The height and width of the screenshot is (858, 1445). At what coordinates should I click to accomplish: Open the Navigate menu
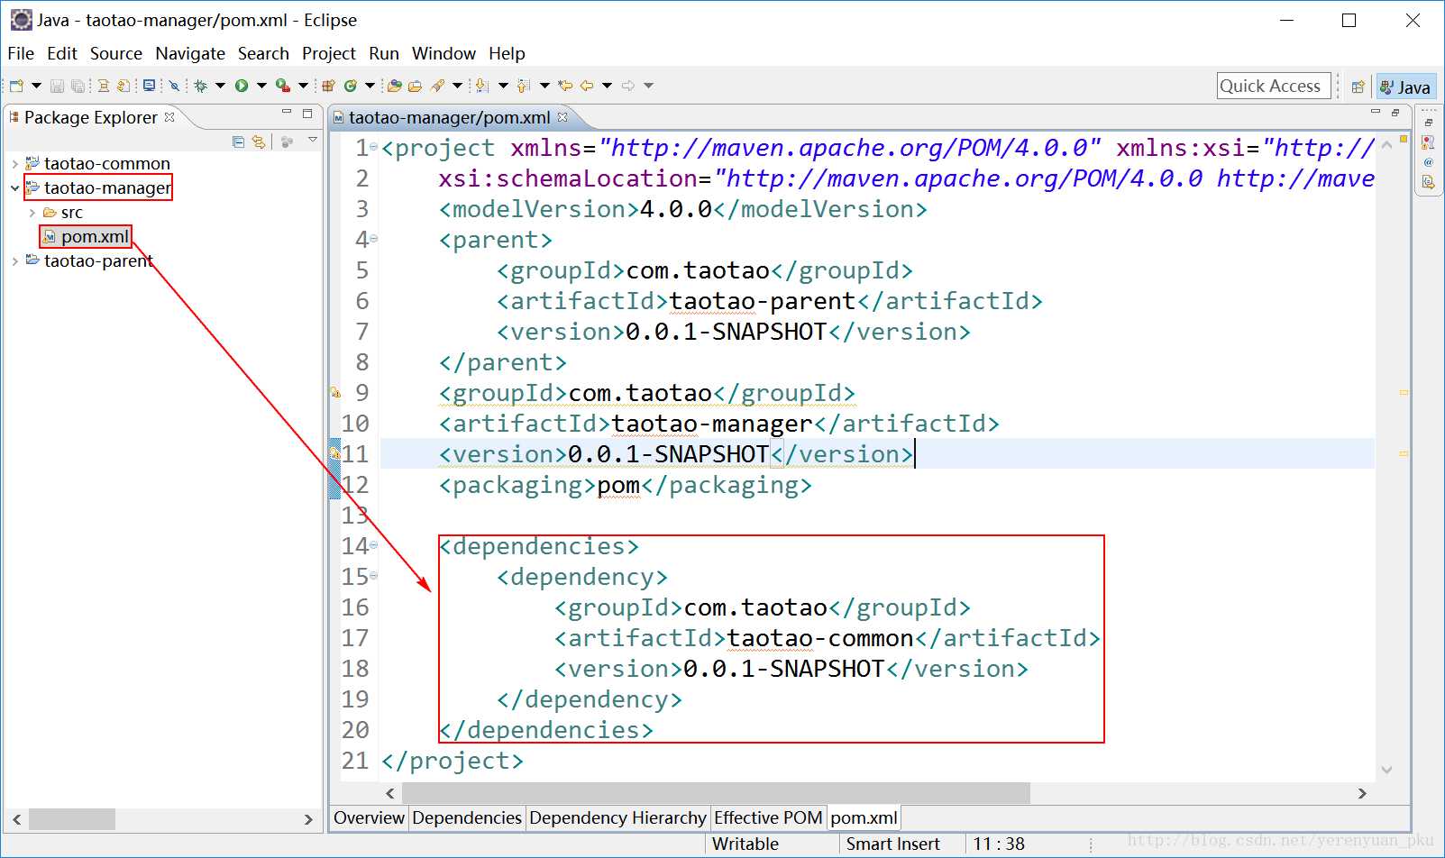tap(190, 53)
